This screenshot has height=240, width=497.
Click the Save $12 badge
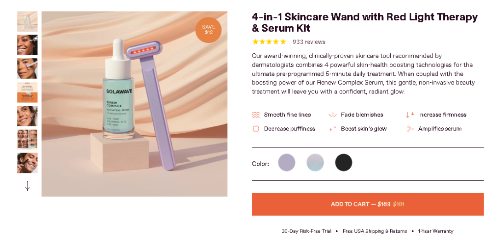pos(208,29)
